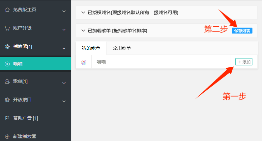Open the 开放接口 sidebar menu
262x141 pixels.
coord(35,100)
